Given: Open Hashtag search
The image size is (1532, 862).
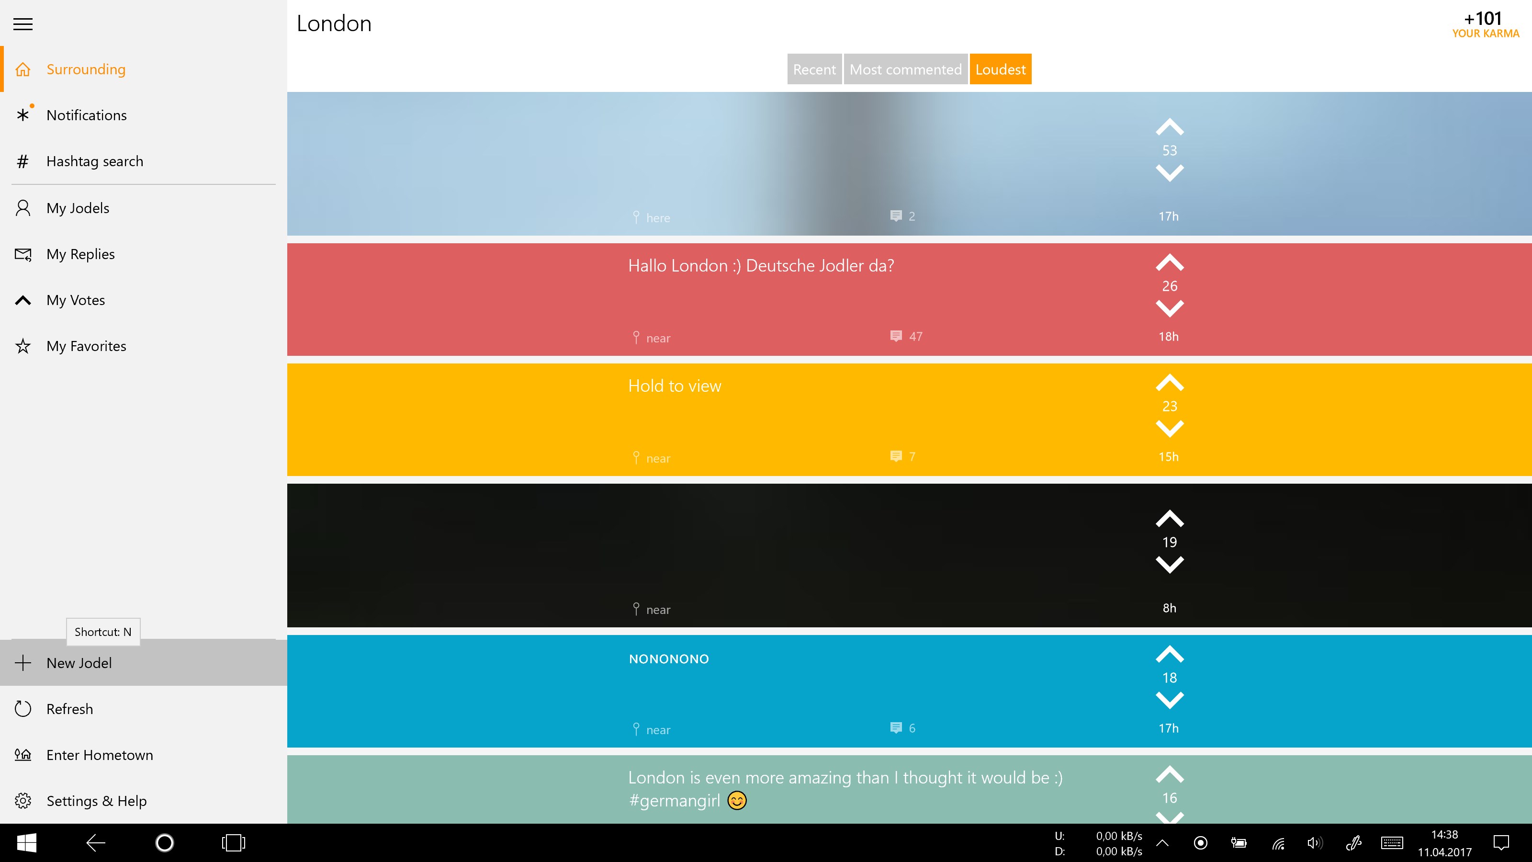Looking at the screenshot, I should (94, 161).
